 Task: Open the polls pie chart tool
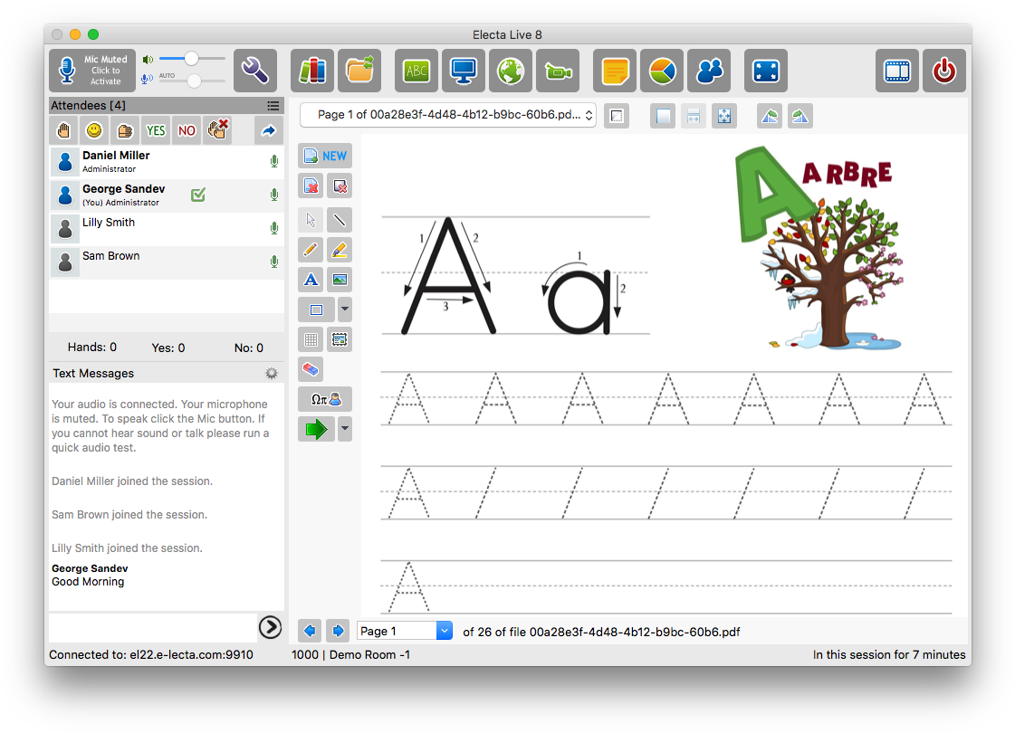point(662,71)
